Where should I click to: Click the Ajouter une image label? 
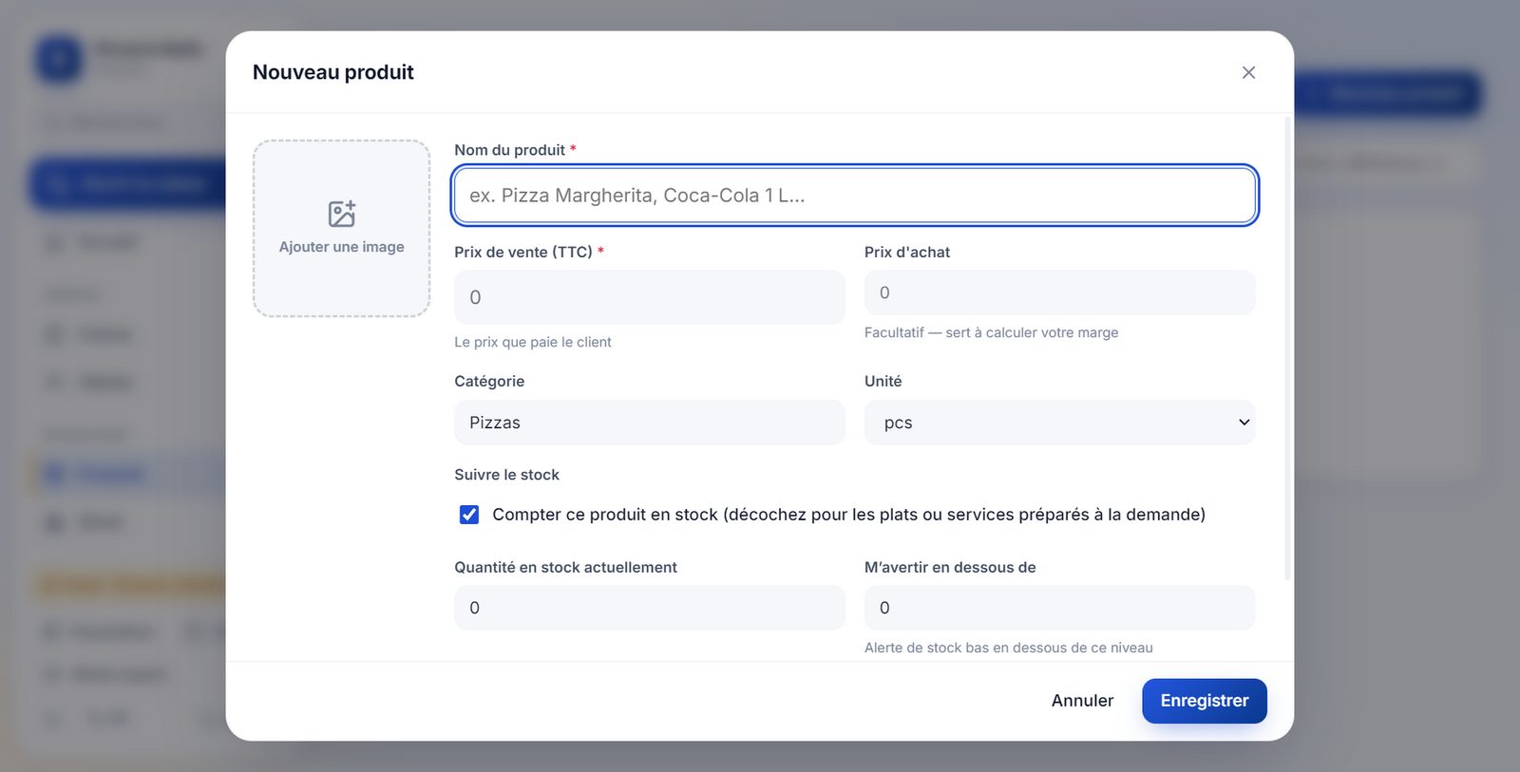pyautogui.click(x=342, y=247)
